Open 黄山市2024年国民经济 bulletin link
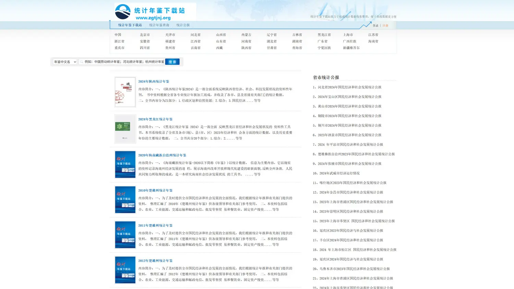 (x=350, y=106)
